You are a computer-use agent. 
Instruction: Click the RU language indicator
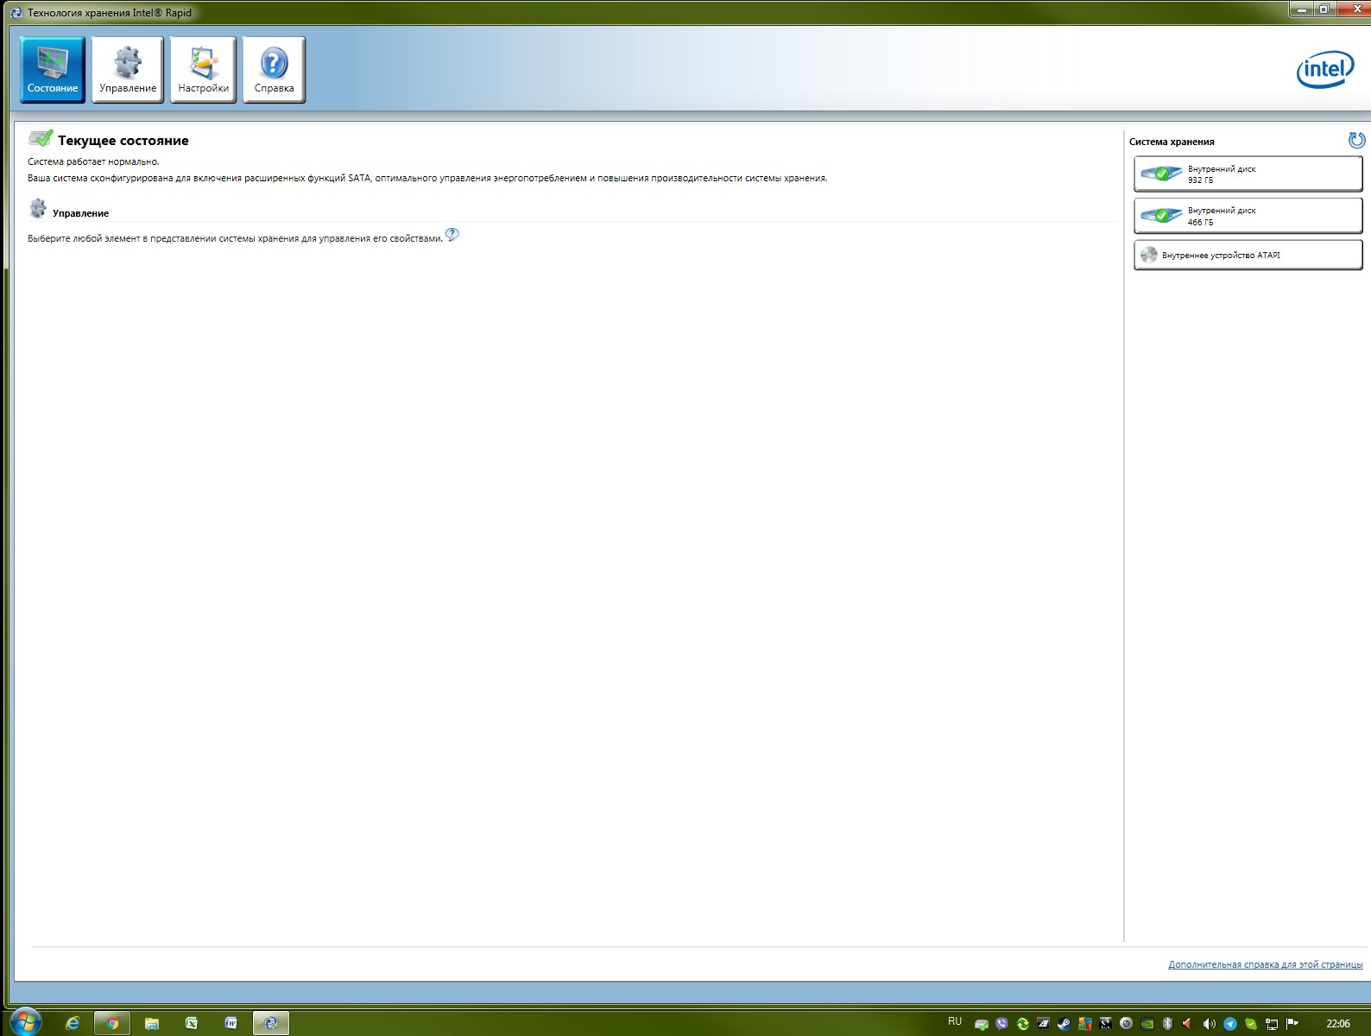(x=955, y=1021)
